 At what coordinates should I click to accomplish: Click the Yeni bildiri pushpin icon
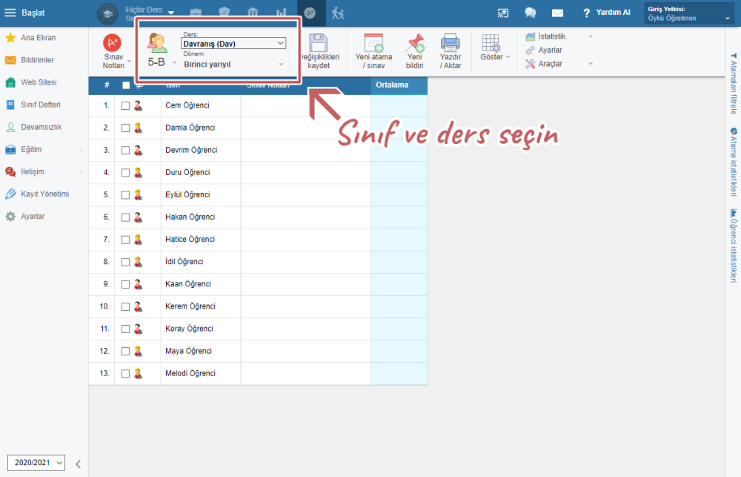414,42
